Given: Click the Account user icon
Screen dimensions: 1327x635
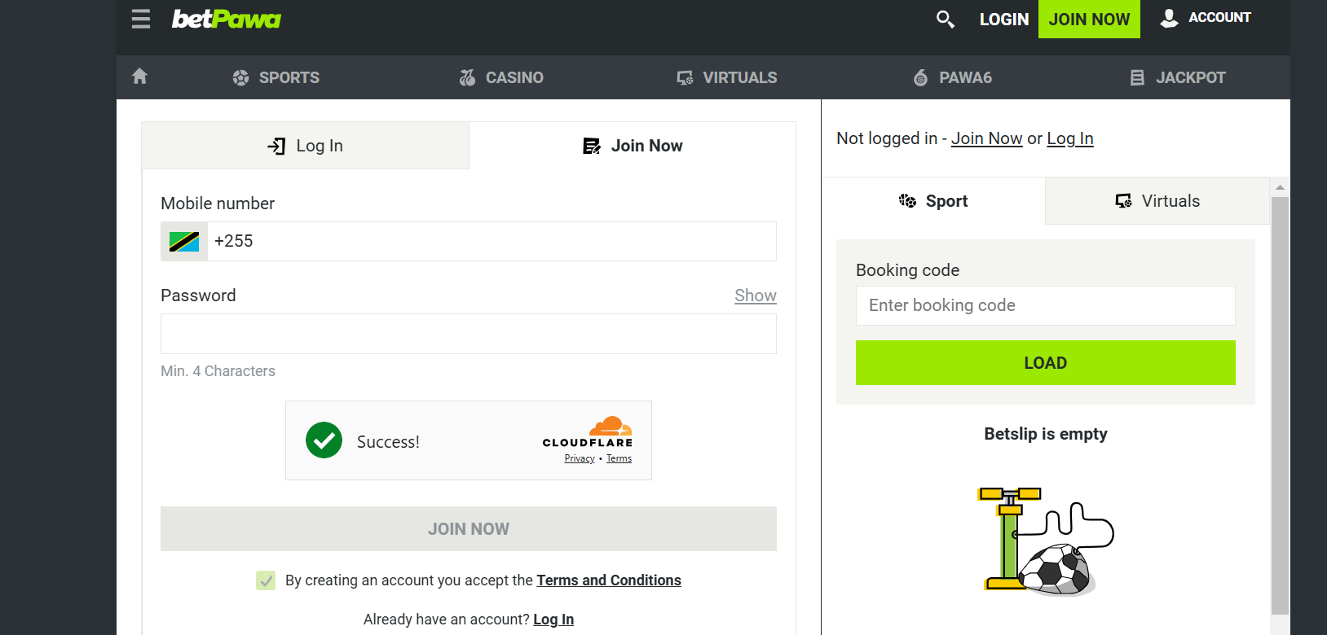Looking at the screenshot, I should point(1169,18).
